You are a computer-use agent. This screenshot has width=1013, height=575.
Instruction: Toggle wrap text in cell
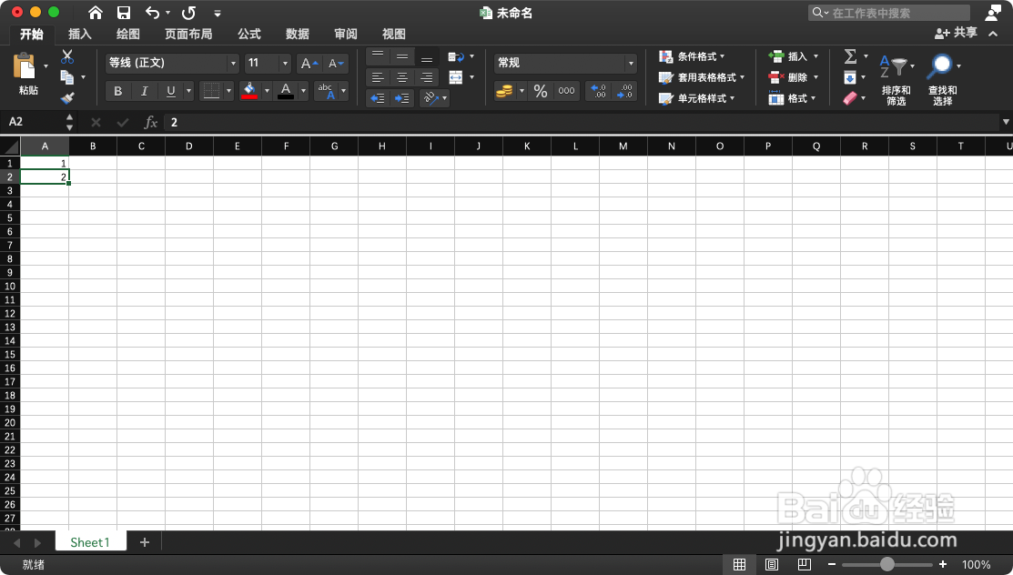click(x=455, y=56)
